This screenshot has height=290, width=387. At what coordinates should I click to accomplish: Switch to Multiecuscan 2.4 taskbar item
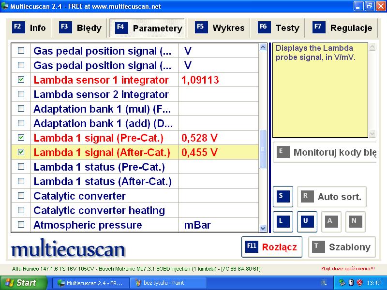tap(91, 283)
